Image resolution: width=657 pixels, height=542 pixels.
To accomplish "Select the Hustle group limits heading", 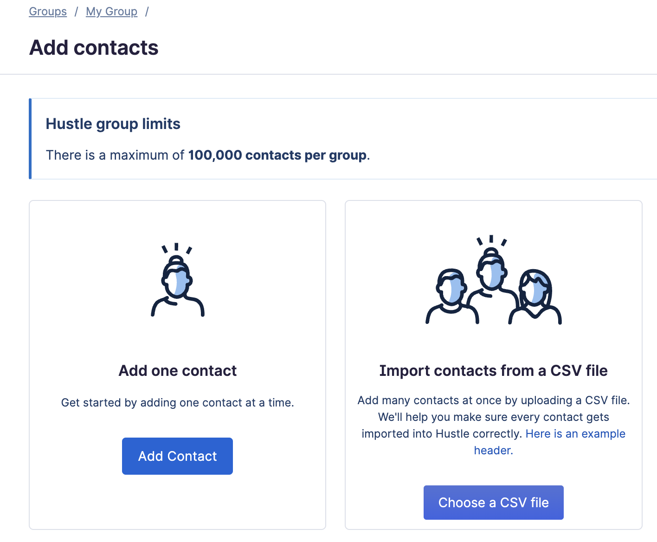I will click(113, 124).
